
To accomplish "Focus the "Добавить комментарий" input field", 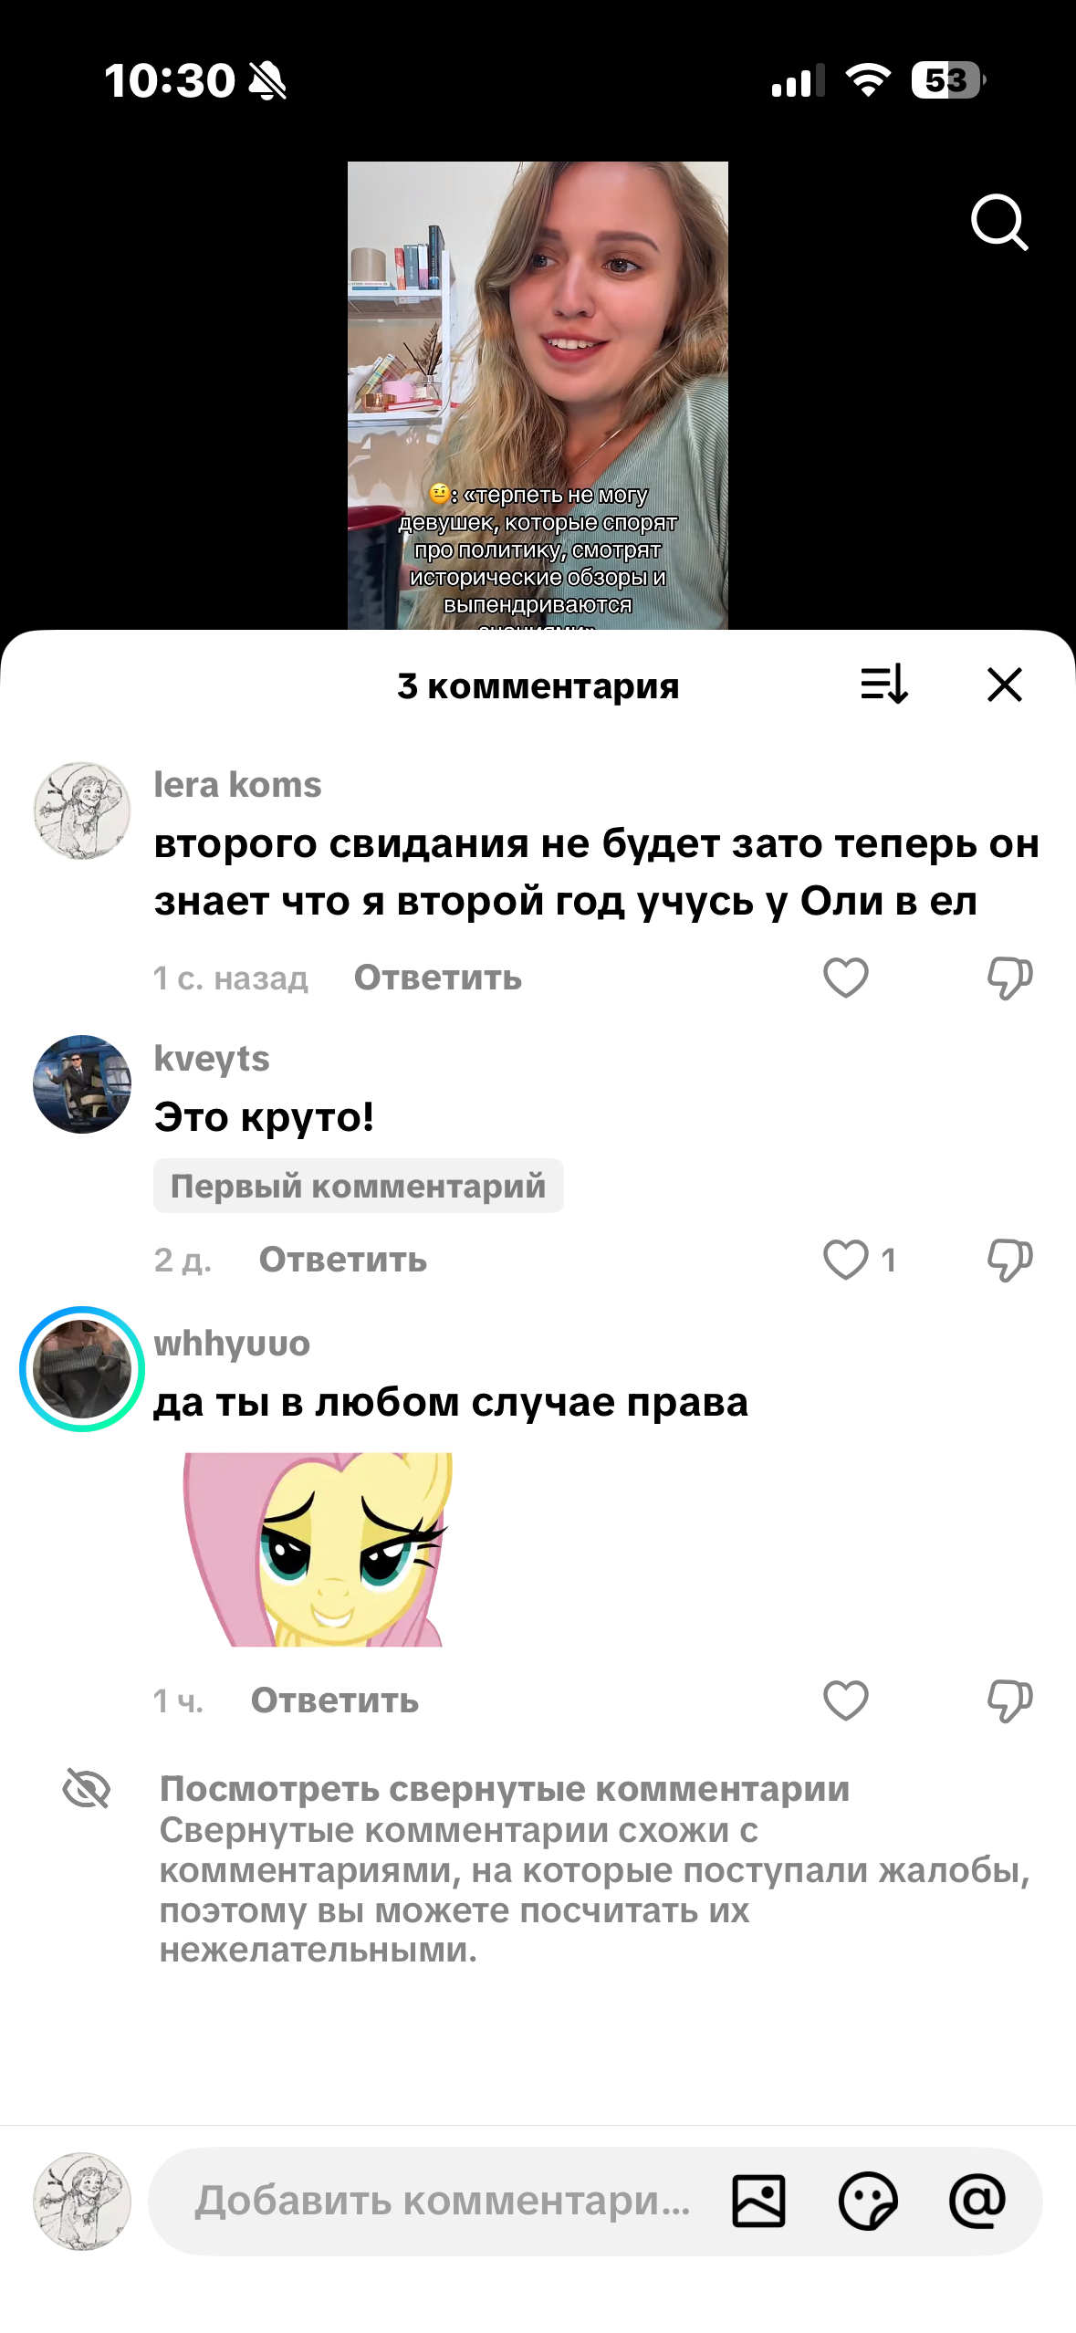I will [442, 2201].
